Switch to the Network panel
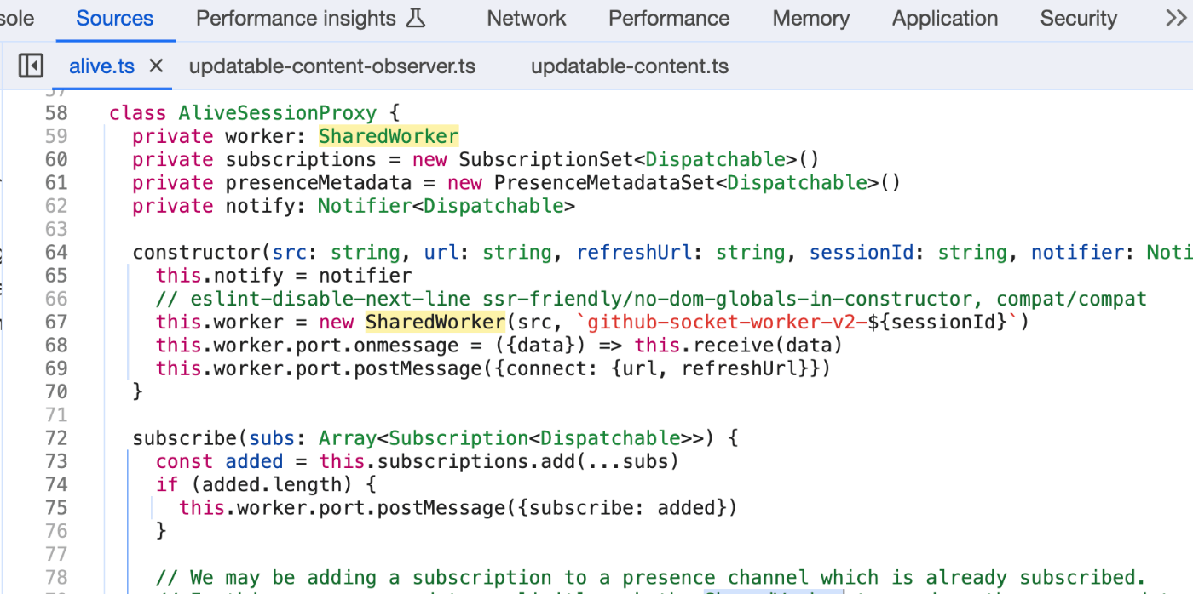Screen dimensions: 1193x594 tap(526, 18)
